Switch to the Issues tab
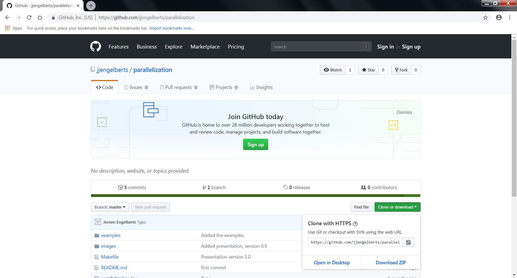 click(x=136, y=87)
